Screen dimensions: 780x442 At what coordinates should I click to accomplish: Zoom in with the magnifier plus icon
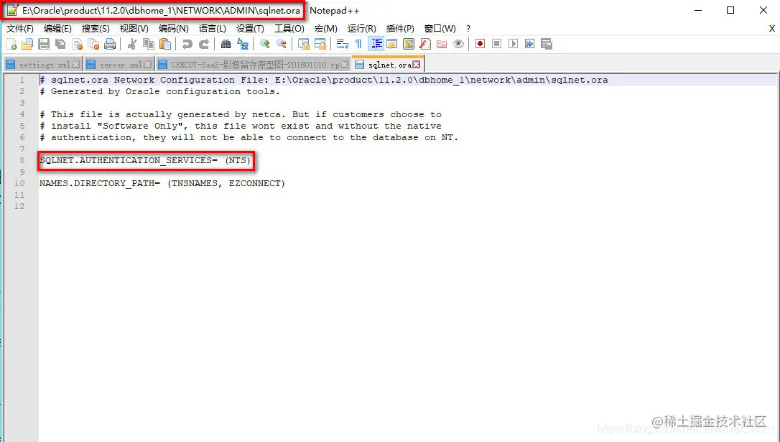pyautogui.click(x=264, y=45)
